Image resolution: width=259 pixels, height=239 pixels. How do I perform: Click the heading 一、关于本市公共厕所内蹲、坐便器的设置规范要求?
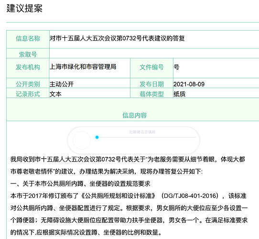point(80,184)
